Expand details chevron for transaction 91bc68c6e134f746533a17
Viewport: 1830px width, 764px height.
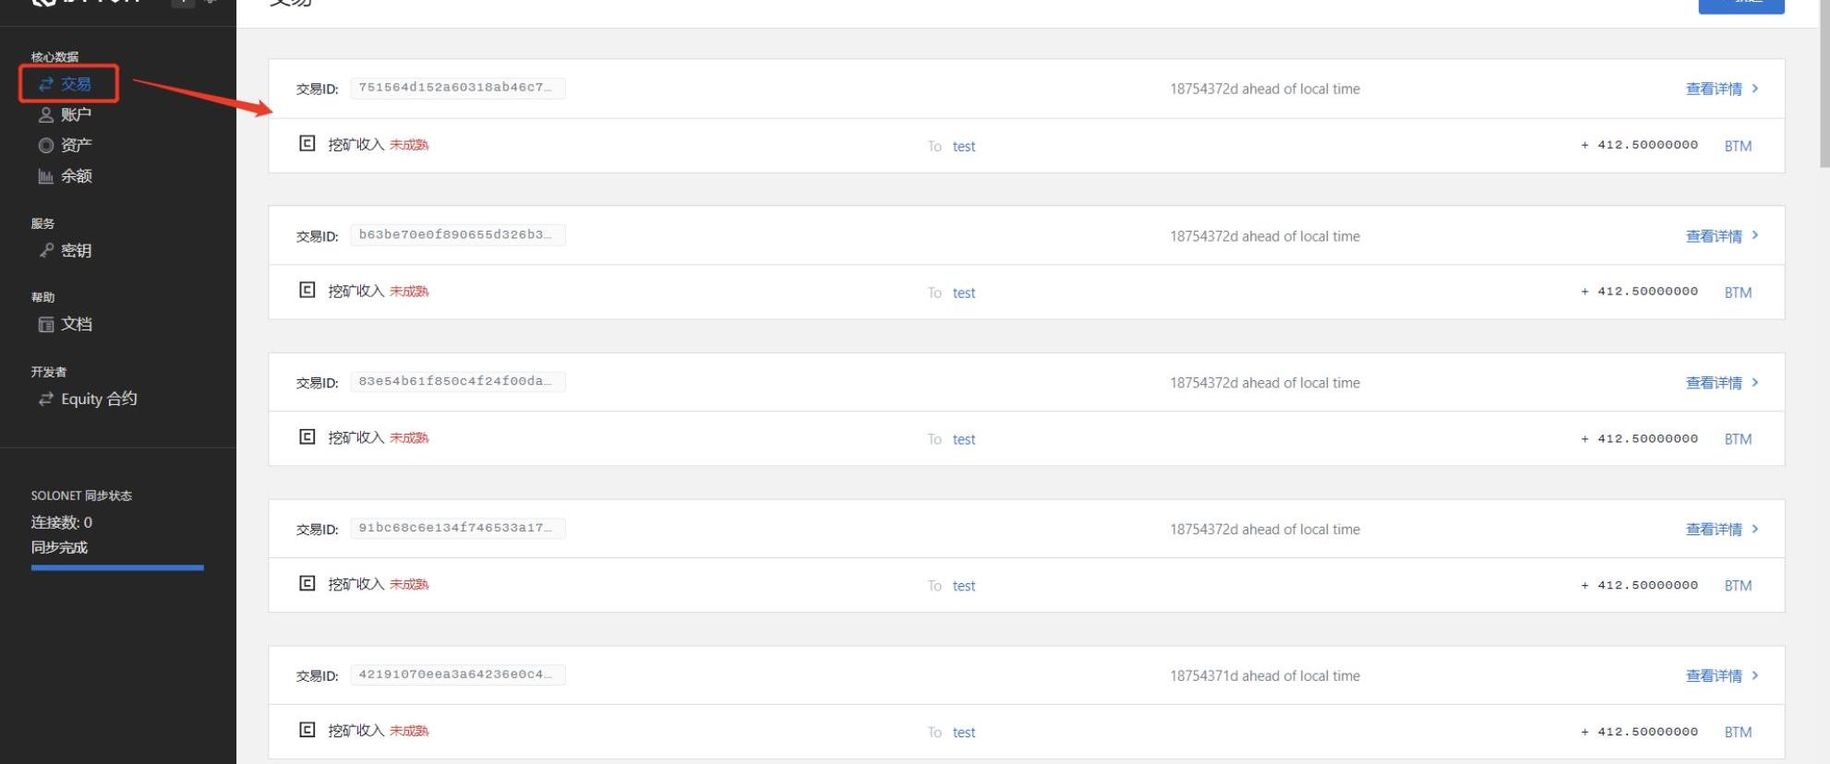[1755, 529]
